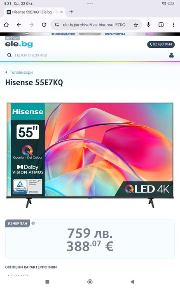Tap the browser home icon
180x288 pixels.
click(6, 25)
